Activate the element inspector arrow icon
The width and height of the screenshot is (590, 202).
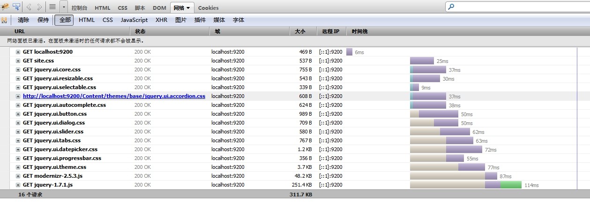pos(16,7)
